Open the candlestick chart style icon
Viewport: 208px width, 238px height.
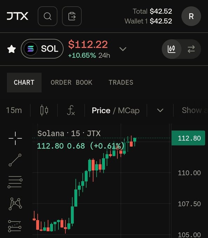44,110
